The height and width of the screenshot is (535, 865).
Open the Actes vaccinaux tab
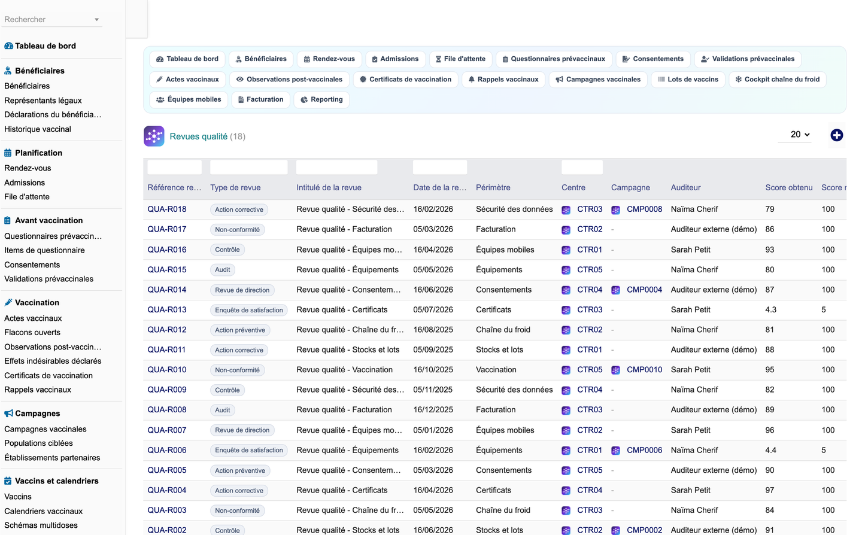tap(187, 80)
